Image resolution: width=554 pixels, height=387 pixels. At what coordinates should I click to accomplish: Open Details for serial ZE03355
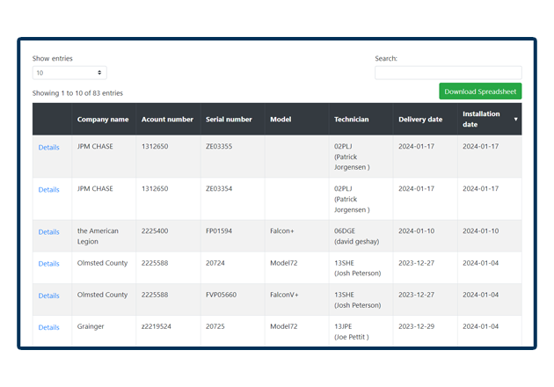point(49,148)
